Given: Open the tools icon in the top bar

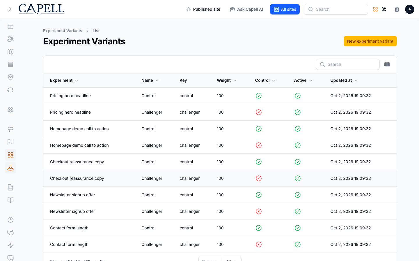Looking at the screenshot, I should pyautogui.click(x=384, y=9).
